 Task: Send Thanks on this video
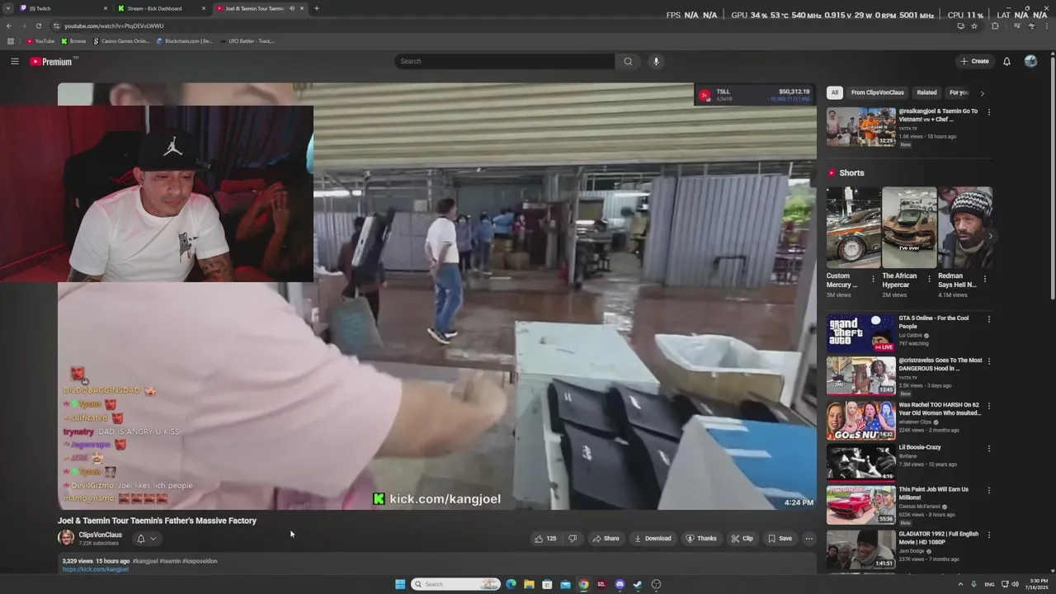point(701,539)
